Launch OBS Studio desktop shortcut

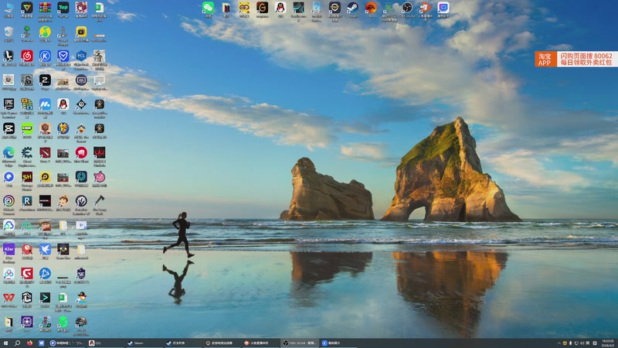407,9
